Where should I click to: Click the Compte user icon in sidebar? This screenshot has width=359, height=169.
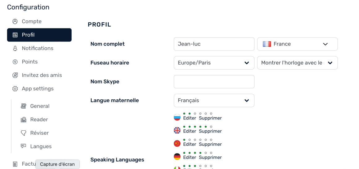point(15,21)
